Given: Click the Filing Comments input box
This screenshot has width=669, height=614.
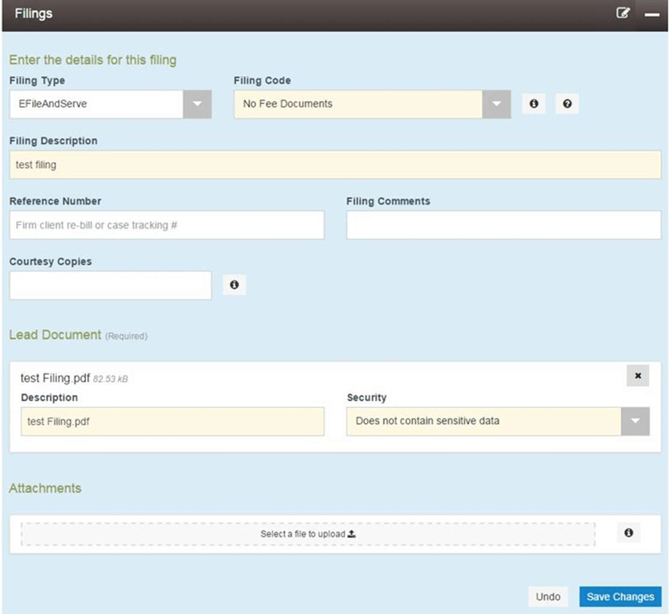Looking at the screenshot, I should pyautogui.click(x=502, y=224).
